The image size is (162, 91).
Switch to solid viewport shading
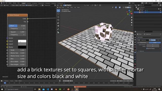pyautogui.click(x=127, y=7)
